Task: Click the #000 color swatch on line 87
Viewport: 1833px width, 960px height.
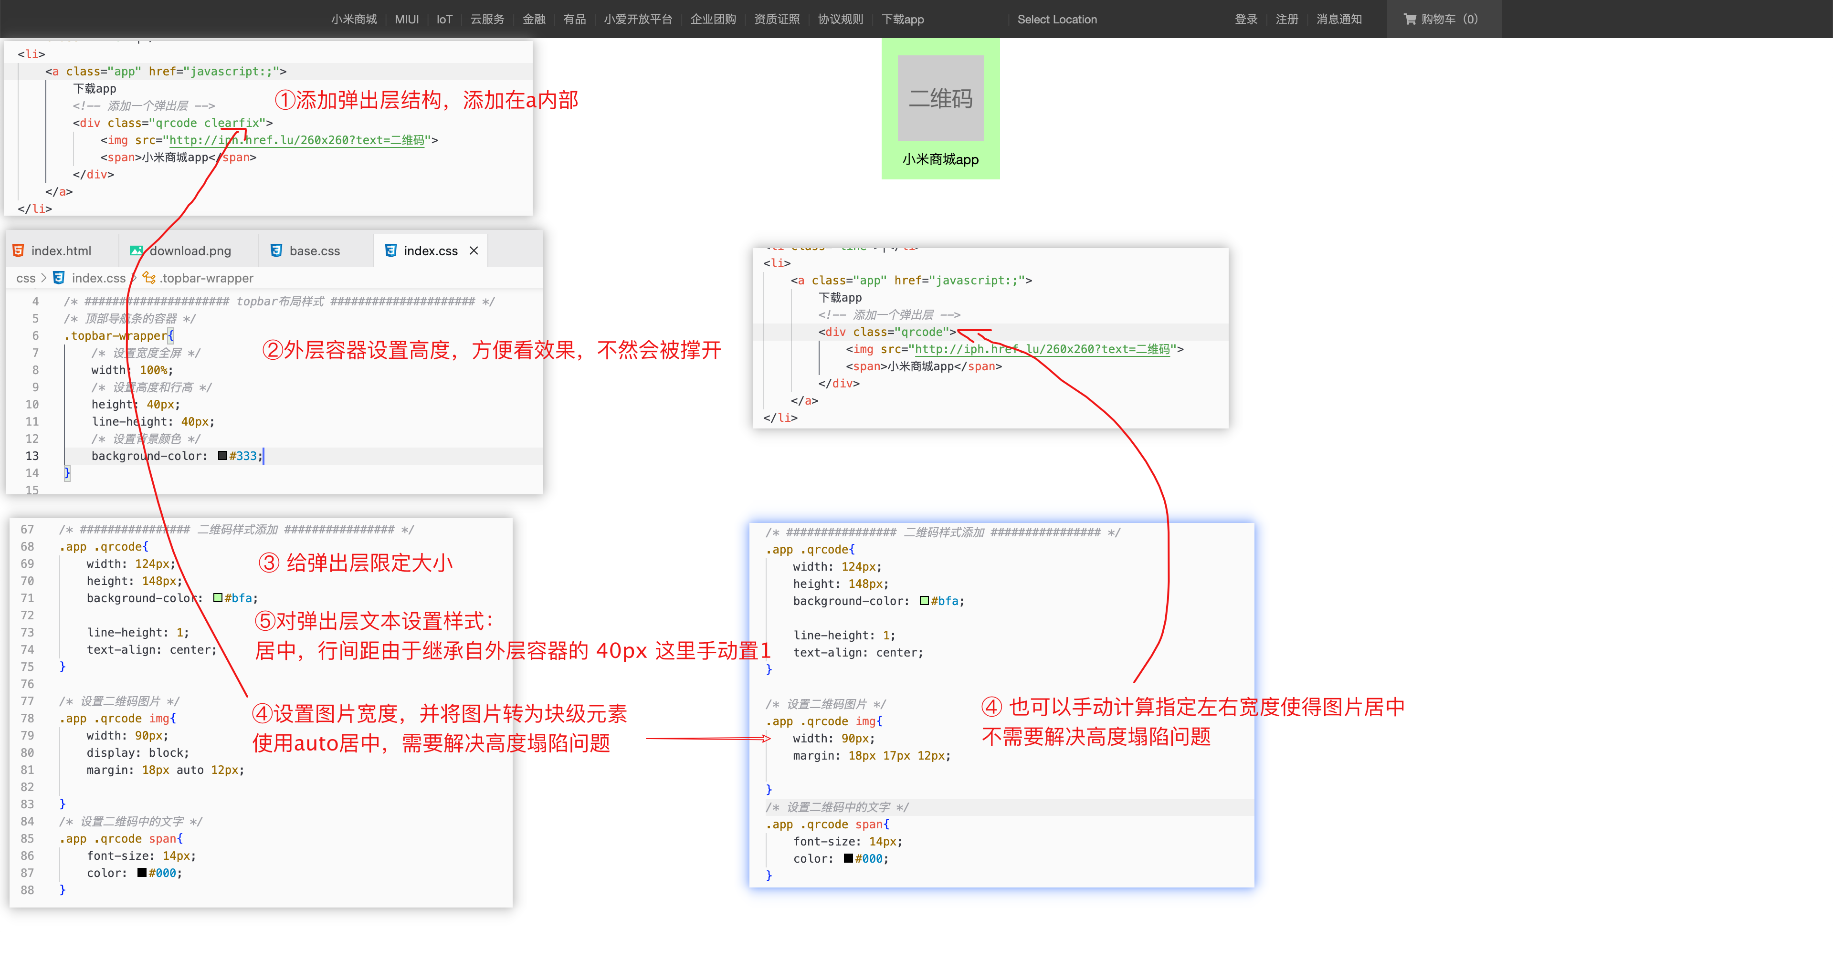Action: (142, 873)
